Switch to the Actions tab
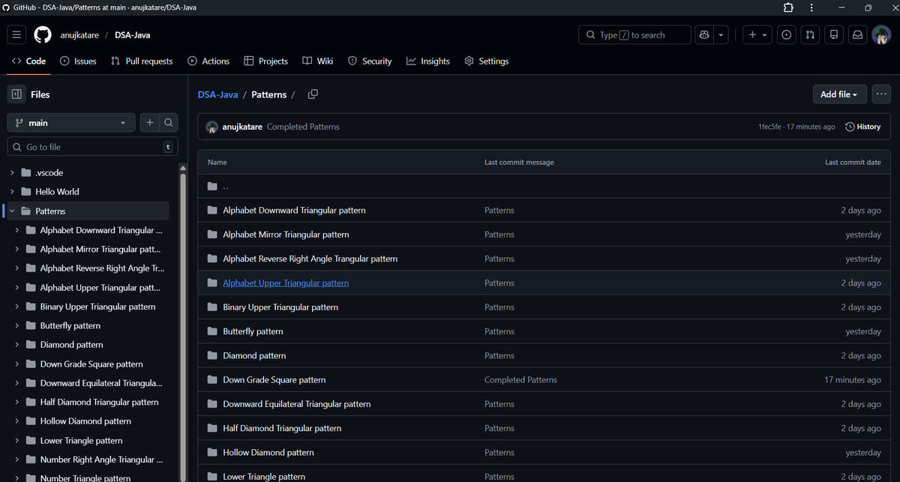The width and height of the screenshot is (900, 482). (x=208, y=61)
